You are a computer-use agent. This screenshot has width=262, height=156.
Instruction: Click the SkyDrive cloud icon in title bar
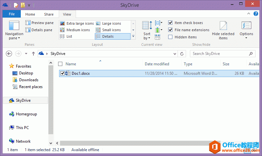[5, 5]
